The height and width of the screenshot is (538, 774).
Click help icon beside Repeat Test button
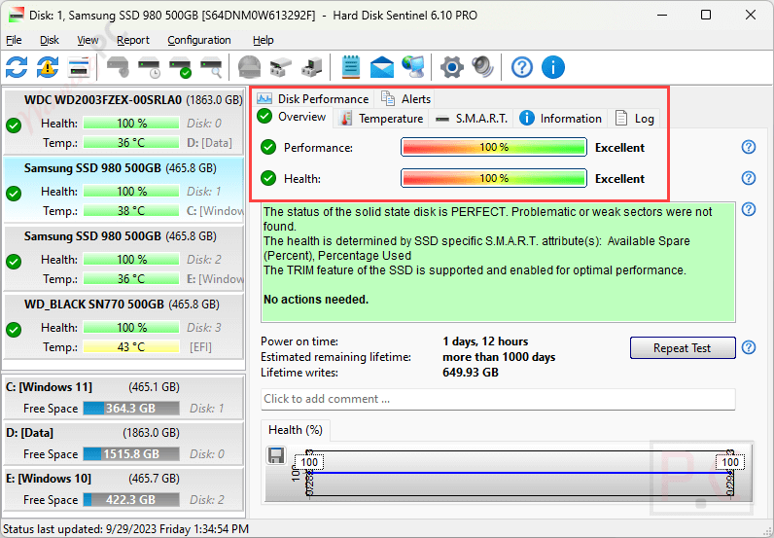749,347
